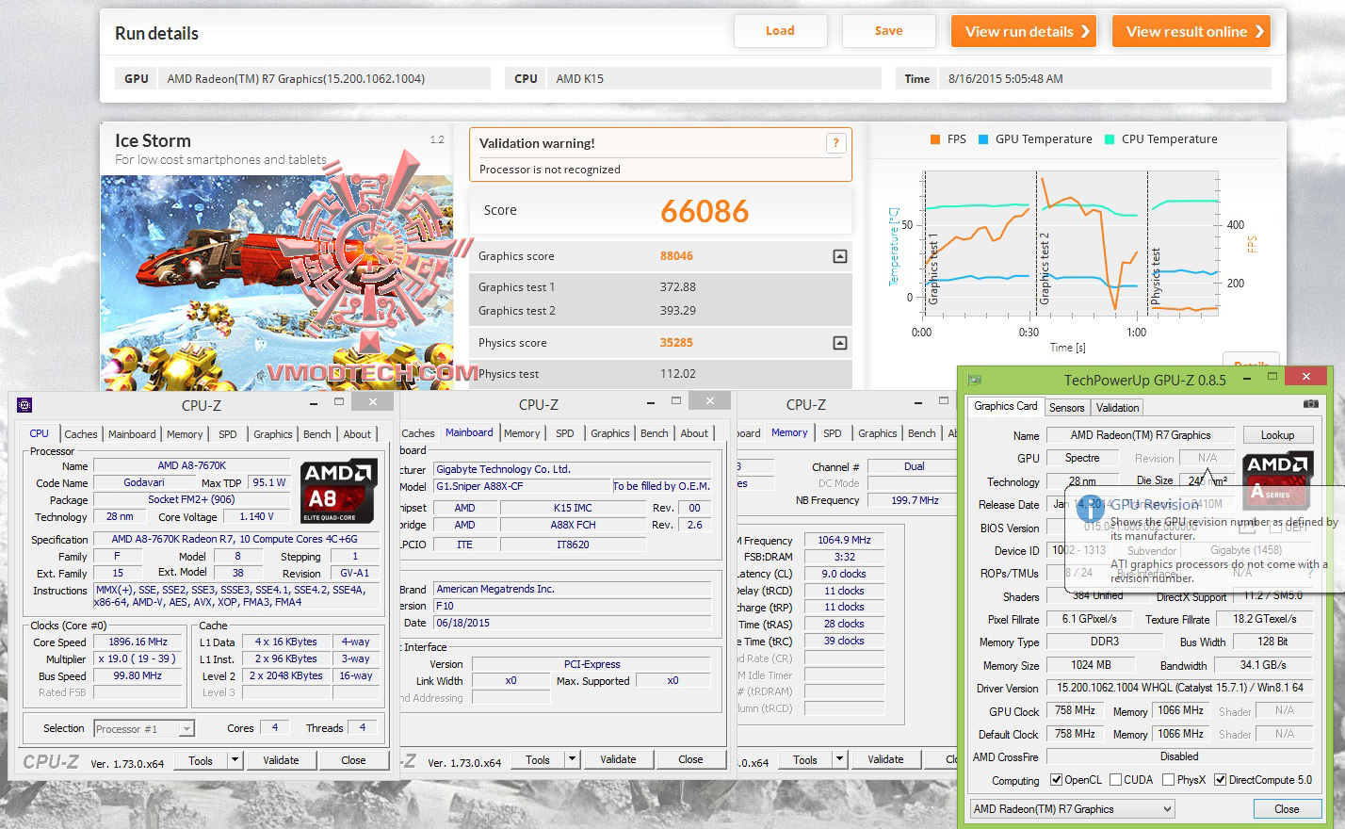Image resolution: width=1345 pixels, height=829 pixels.
Task: Tick the CUDA checkbox in GPU-Z
Action: 1115,780
